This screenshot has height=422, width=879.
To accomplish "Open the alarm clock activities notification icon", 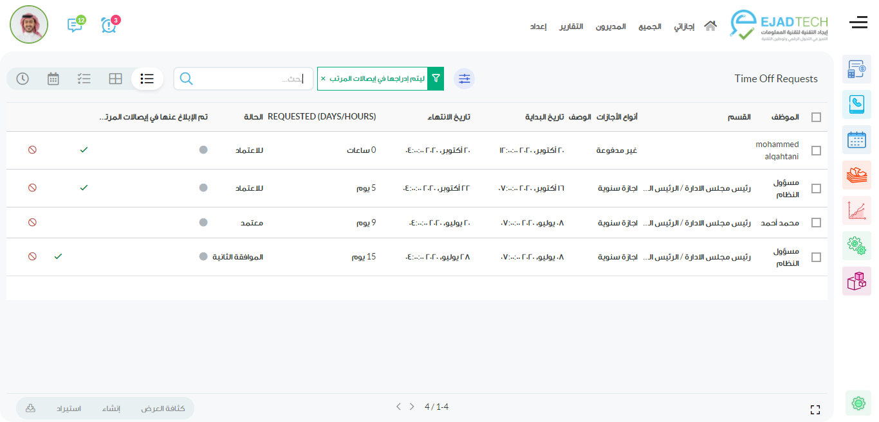I will click(109, 25).
